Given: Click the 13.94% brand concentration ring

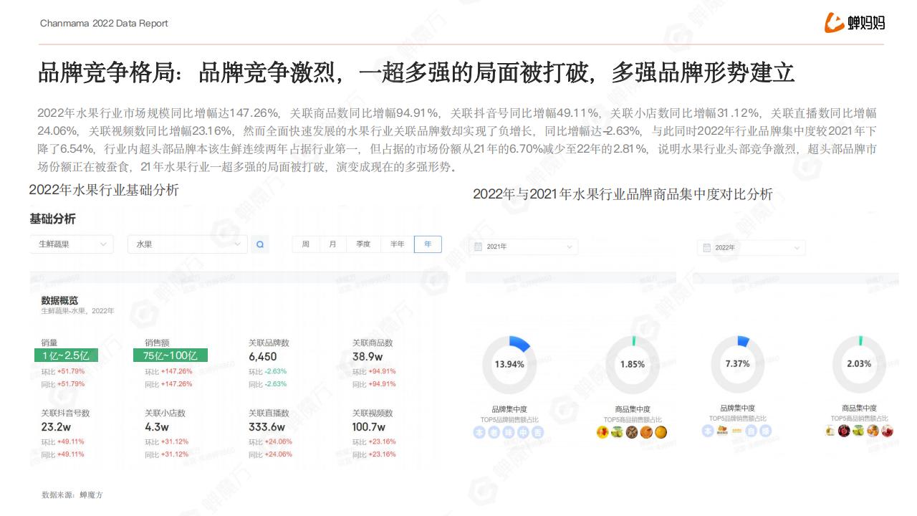Looking at the screenshot, I should click(x=509, y=364).
